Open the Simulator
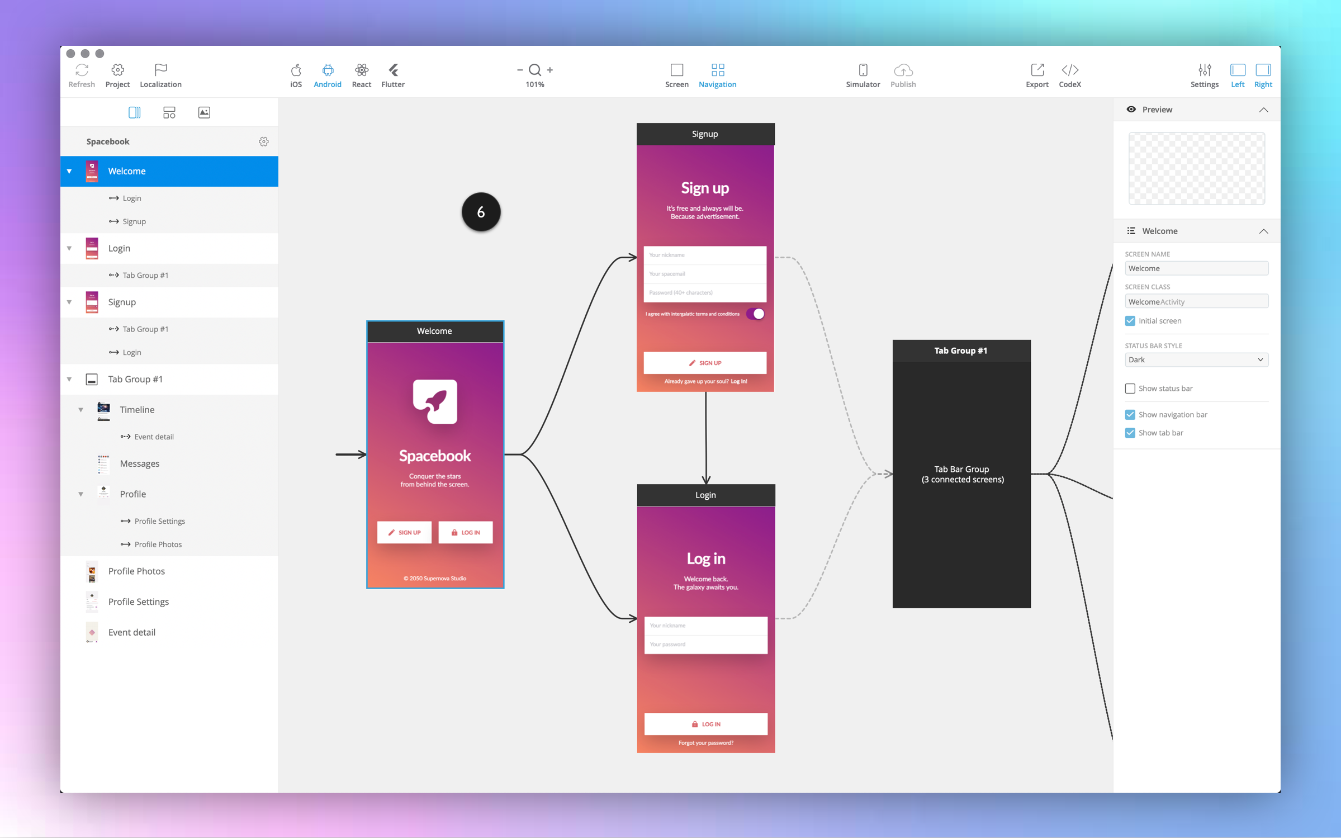The width and height of the screenshot is (1341, 838). point(863,70)
